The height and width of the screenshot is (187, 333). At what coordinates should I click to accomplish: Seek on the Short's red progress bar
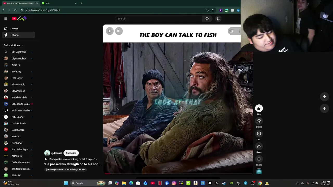click(x=178, y=173)
